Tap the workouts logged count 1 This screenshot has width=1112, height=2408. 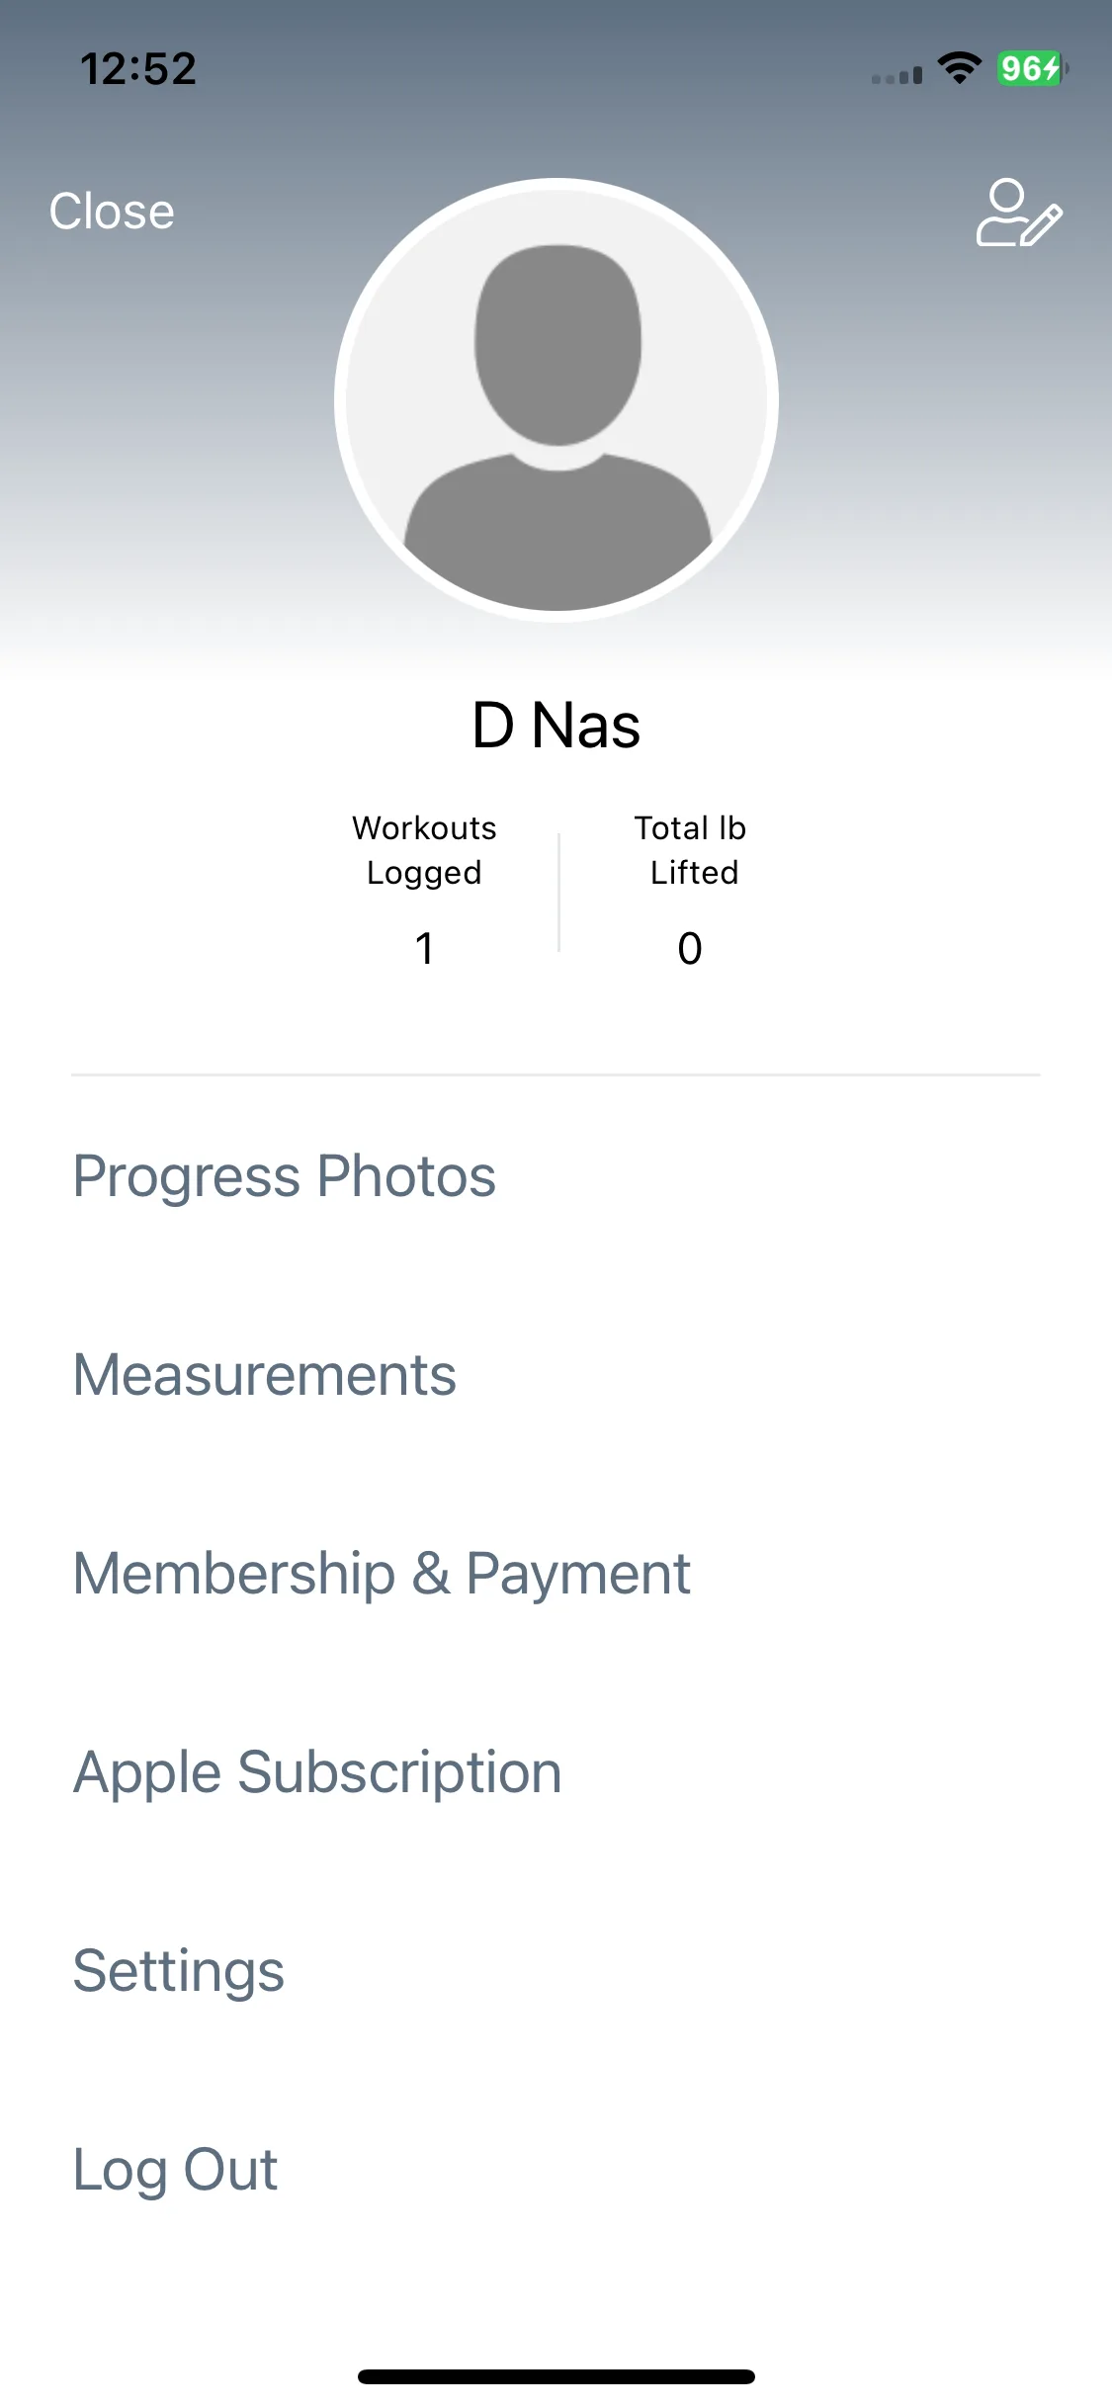pyautogui.click(x=424, y=949)
